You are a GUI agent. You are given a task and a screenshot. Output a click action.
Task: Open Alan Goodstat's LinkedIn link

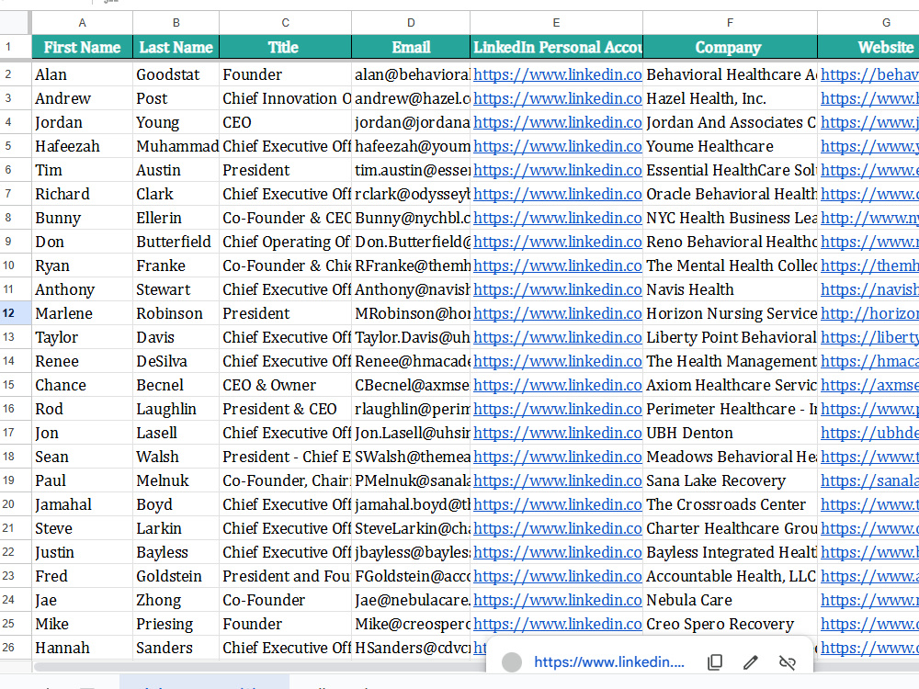558,74
